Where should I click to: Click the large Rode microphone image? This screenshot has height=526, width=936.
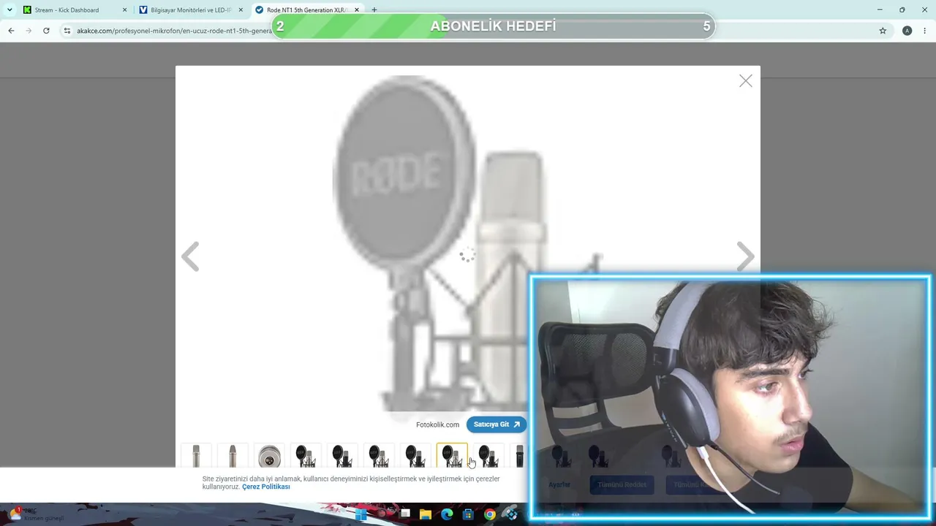click(468, 245)
